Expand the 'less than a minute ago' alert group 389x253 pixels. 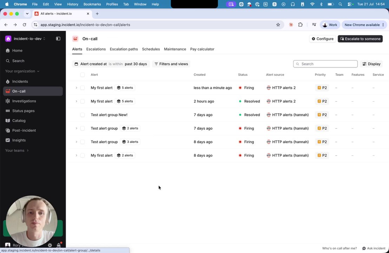[x=76, y=88]
